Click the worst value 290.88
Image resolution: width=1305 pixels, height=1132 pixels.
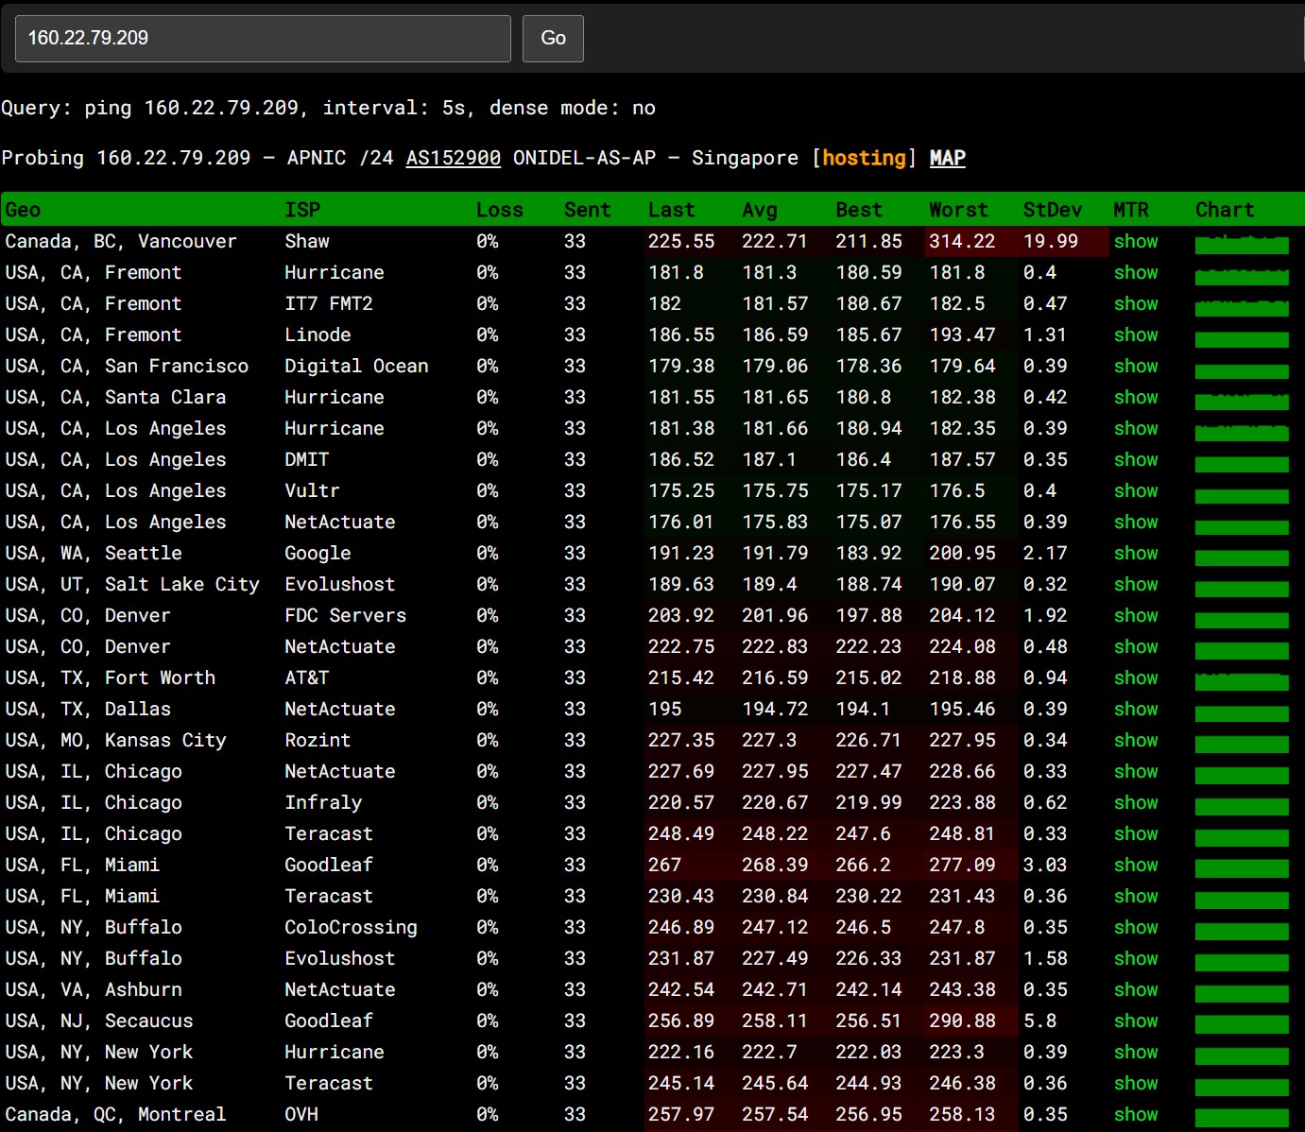(962, 1021)
